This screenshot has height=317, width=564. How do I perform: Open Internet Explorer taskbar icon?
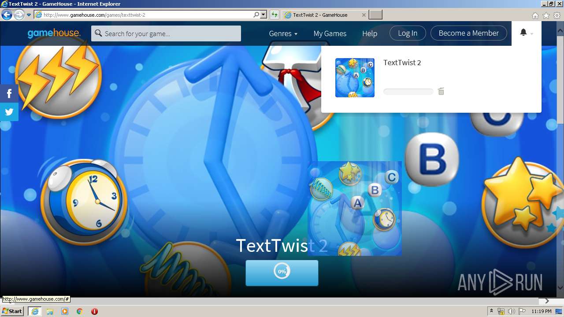[35, 311]
